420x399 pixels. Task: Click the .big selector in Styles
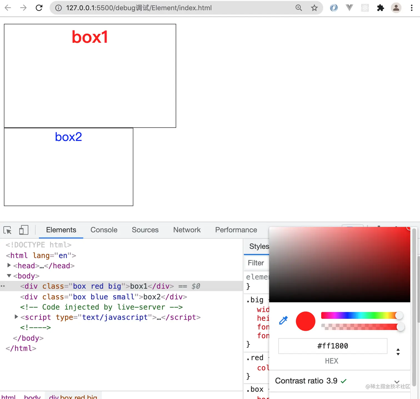click(x=255, y=300)
